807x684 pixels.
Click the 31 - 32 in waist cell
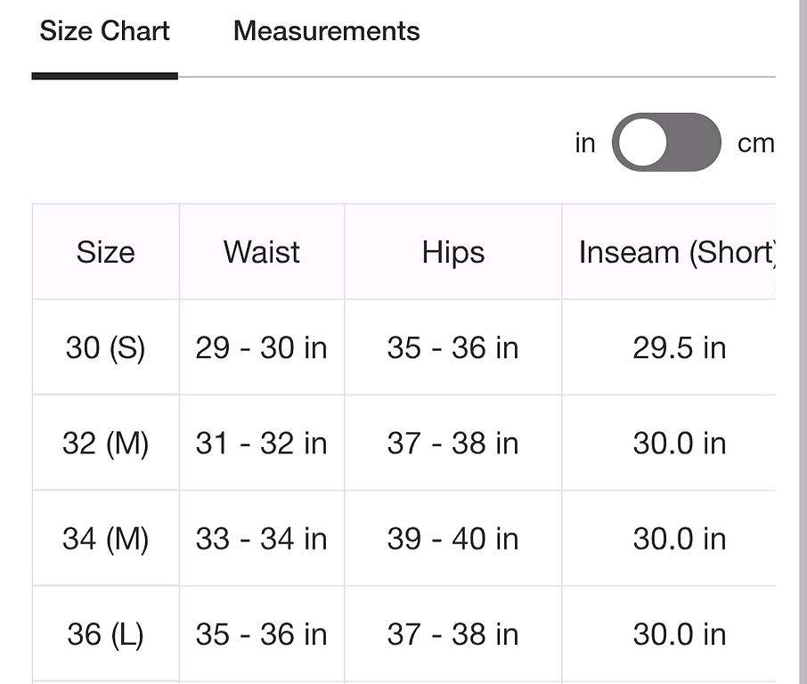(262, 443)
